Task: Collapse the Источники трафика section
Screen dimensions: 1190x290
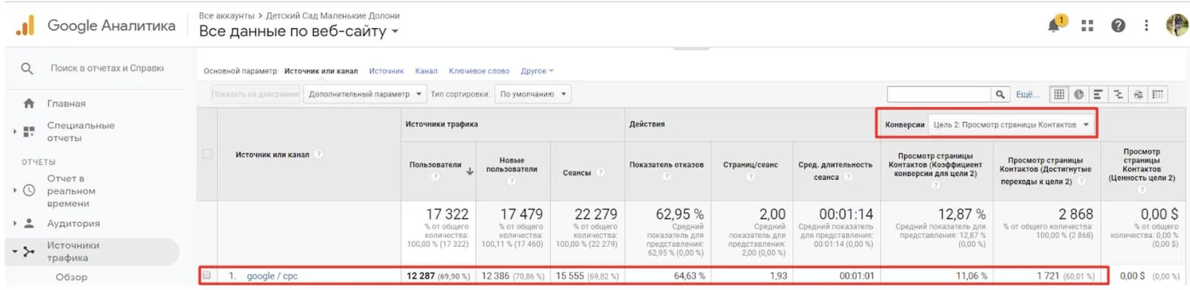Action: pyautogui.click(x=15, y=251)
